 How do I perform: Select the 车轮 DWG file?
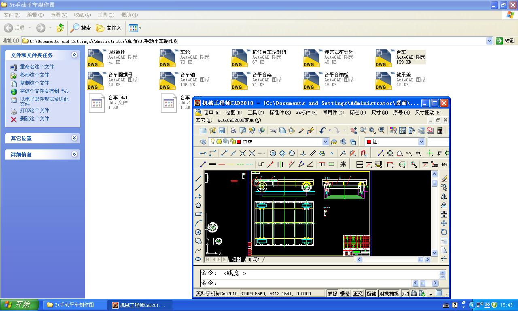click(185, 57)
